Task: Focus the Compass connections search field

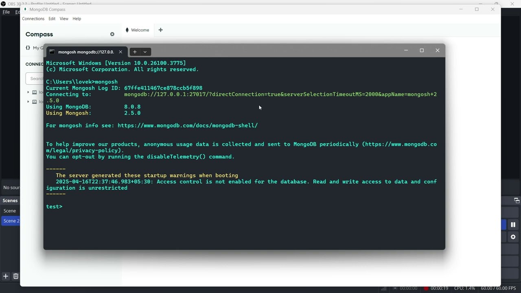Action: (35, 79)
